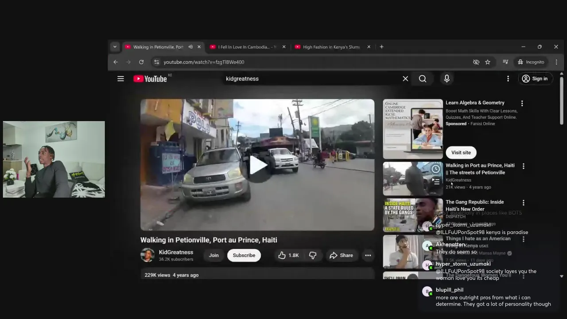Start voice search with the microphone
This screenshot has height=319, width=567.
pyautogui.click(x=447, y=78)
